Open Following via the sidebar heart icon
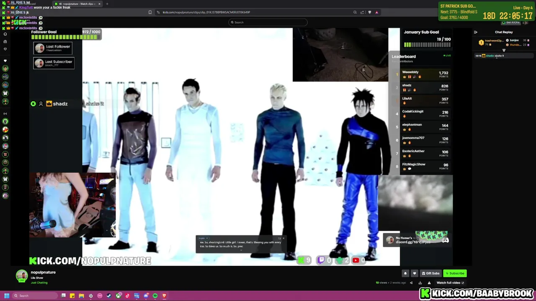 click(5, 49)
